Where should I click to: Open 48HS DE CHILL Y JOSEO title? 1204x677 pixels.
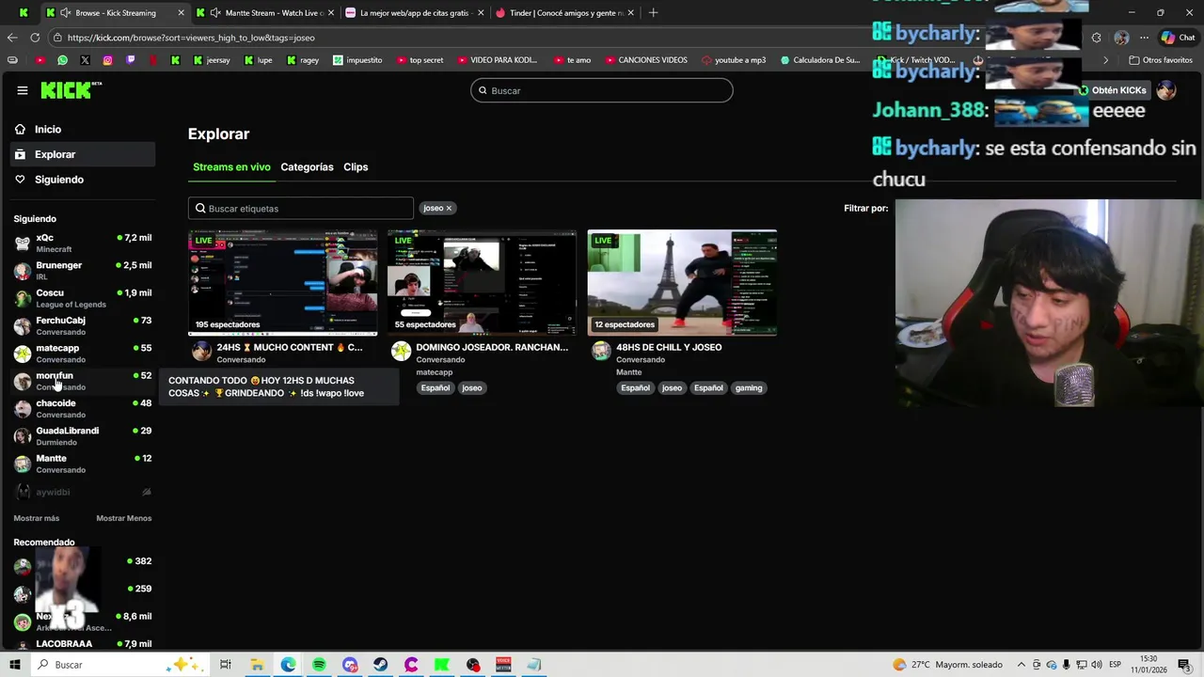(669, 347)
